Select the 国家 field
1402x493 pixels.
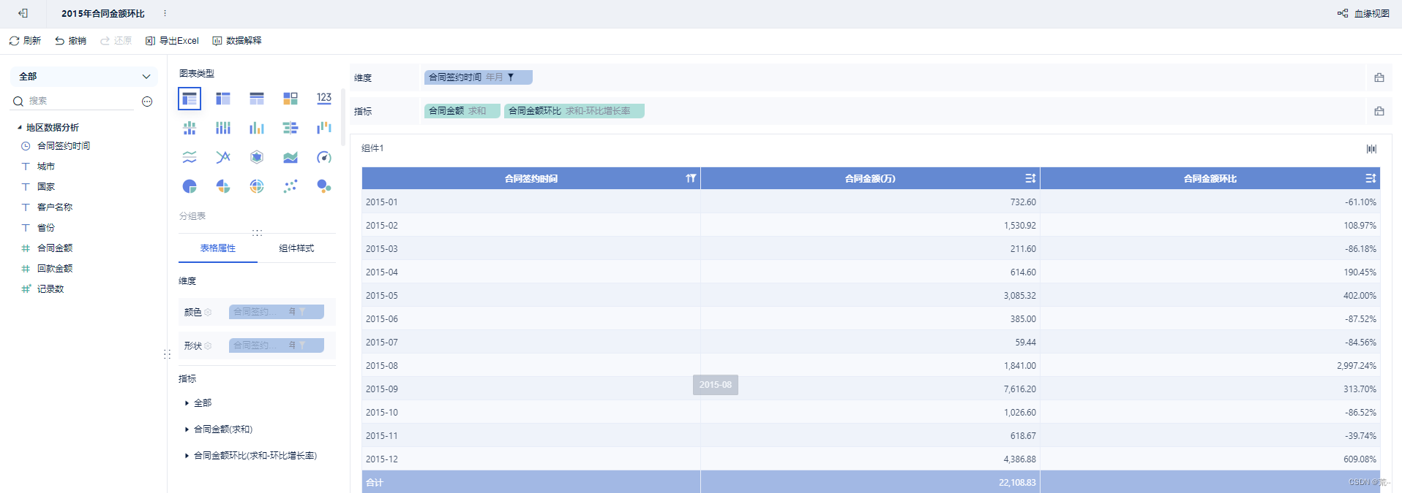46,187
